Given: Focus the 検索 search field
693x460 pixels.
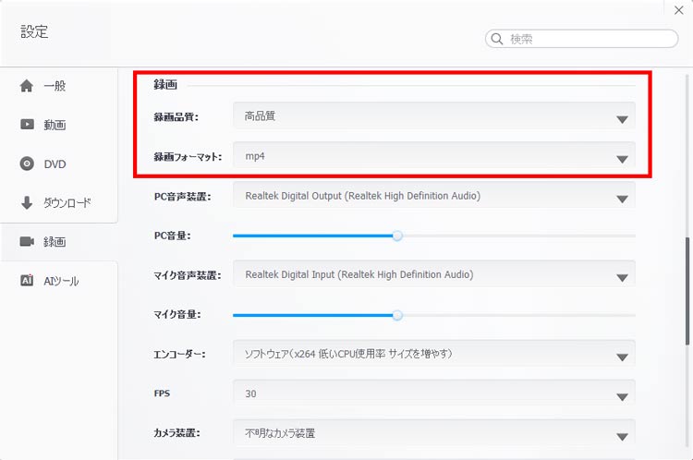Looking at the screenshot, I should [581, 39].
